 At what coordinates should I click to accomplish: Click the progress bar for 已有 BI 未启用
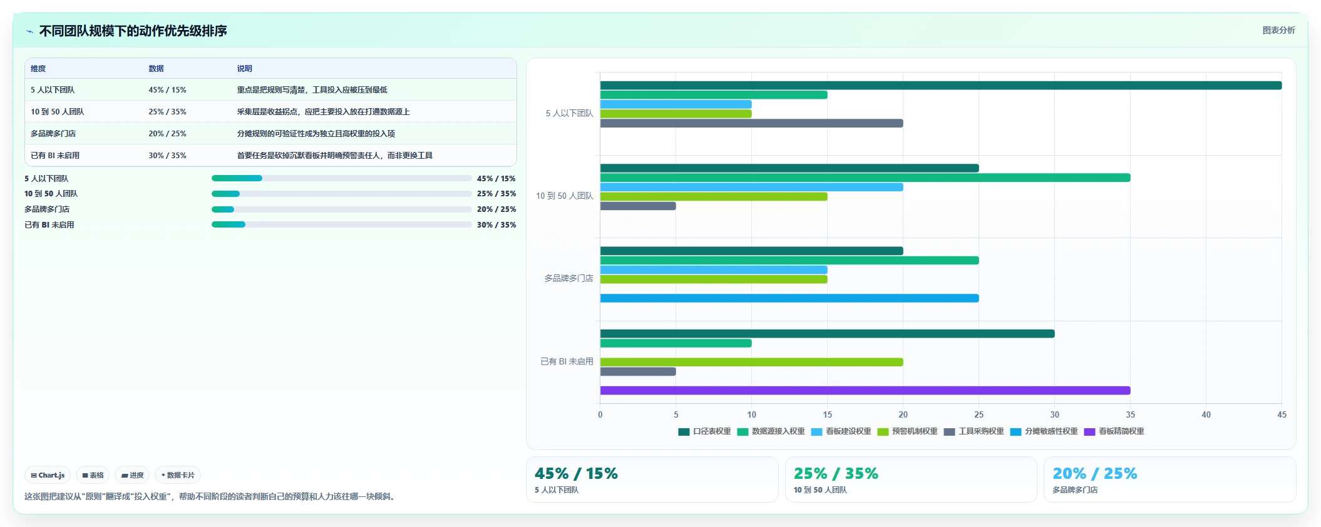[x=342, y=224]
